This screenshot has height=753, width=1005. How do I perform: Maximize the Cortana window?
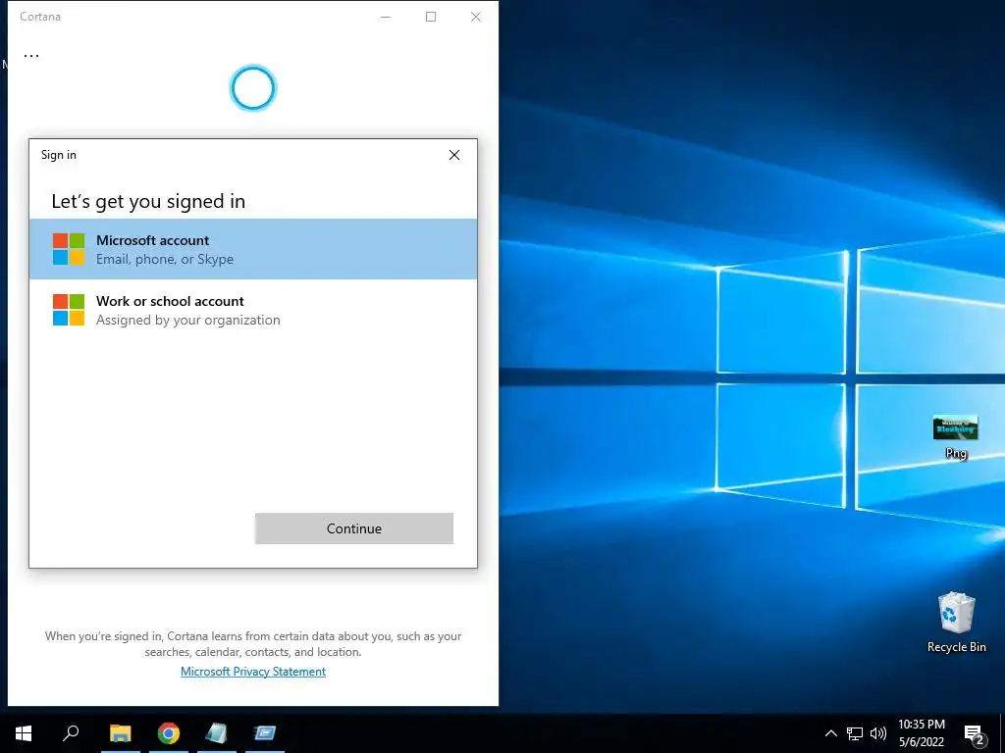pos(431,17)
